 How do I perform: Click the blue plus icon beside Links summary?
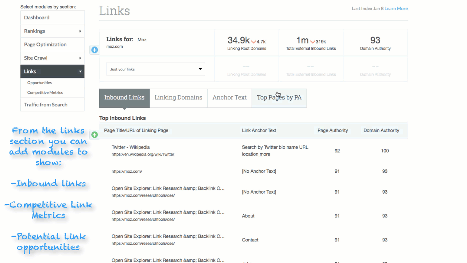coord(94,50)
